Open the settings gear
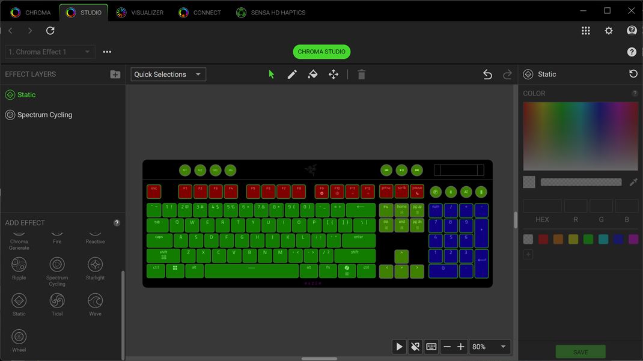The height and width of the screenshot is (361, 643). 609,31
